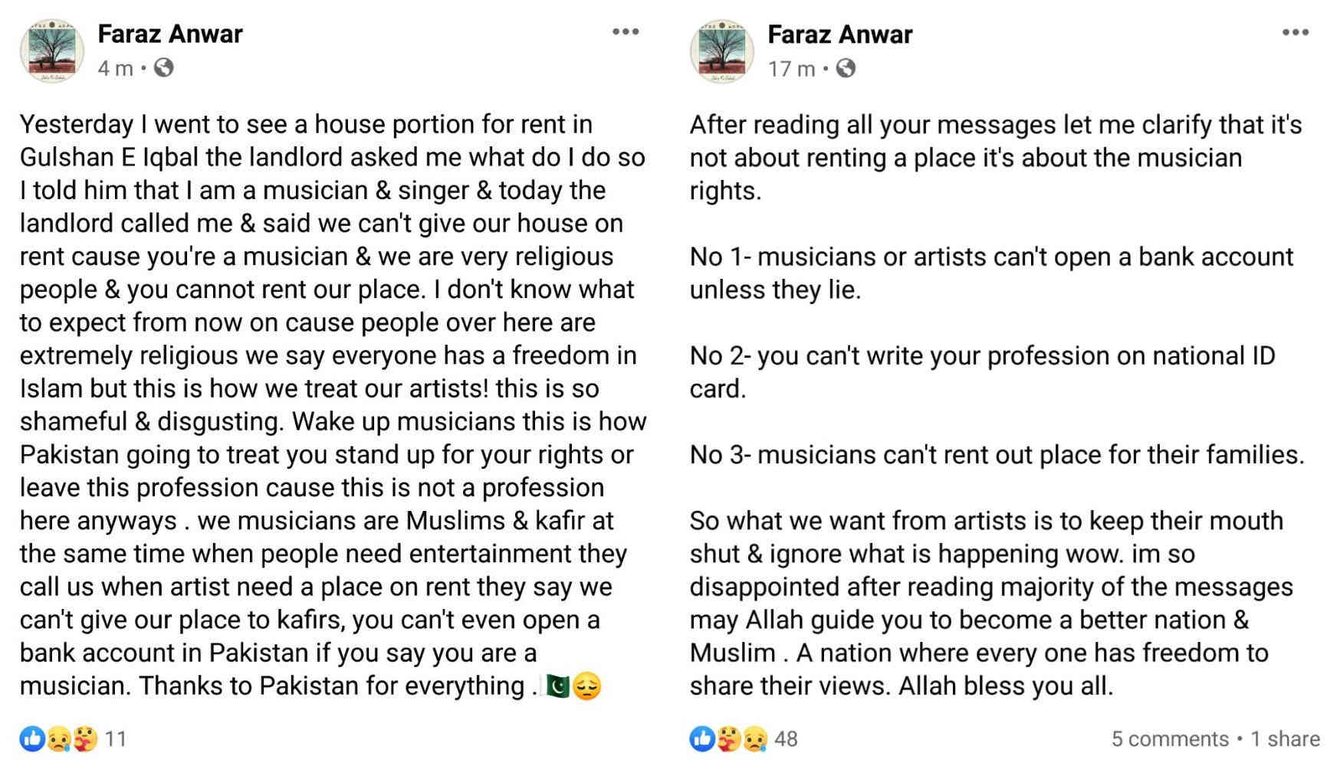Open the 17 m timestamp link

click(792, 69)
